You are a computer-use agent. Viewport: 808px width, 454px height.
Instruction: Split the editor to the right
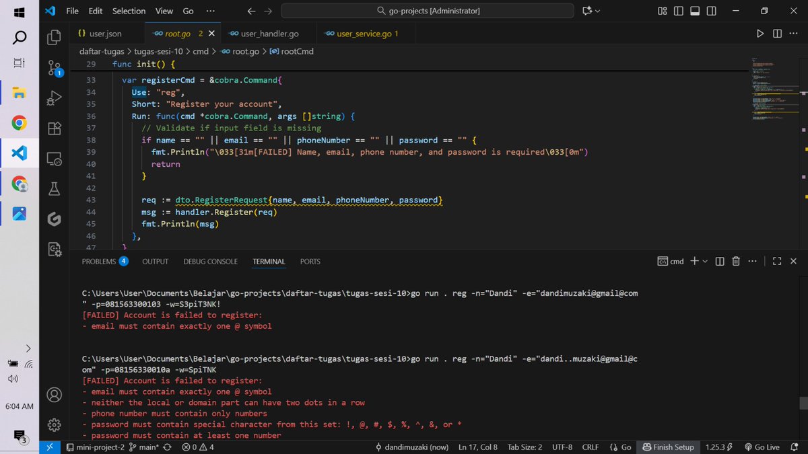(x=777, y=34)
